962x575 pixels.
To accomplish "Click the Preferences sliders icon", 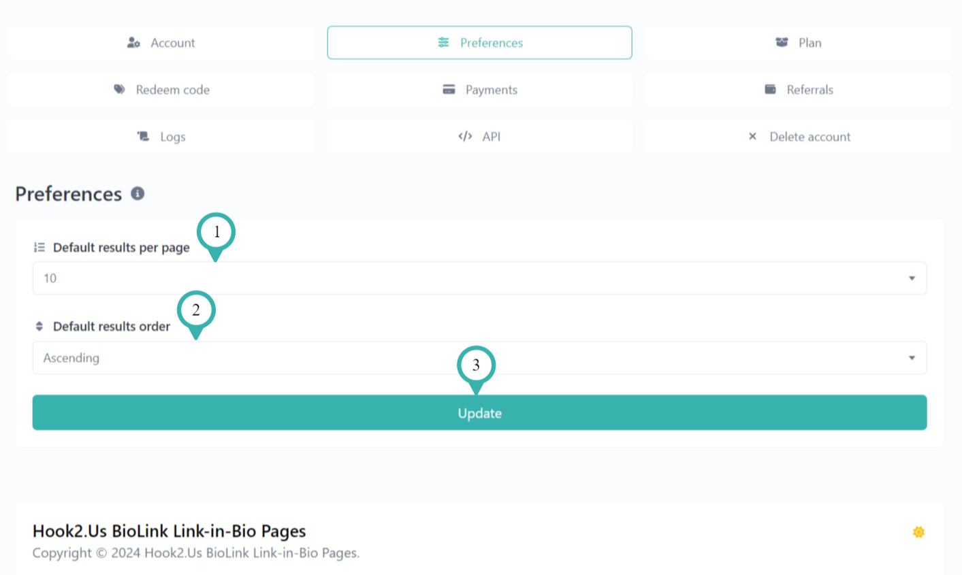I will (443, 42).
